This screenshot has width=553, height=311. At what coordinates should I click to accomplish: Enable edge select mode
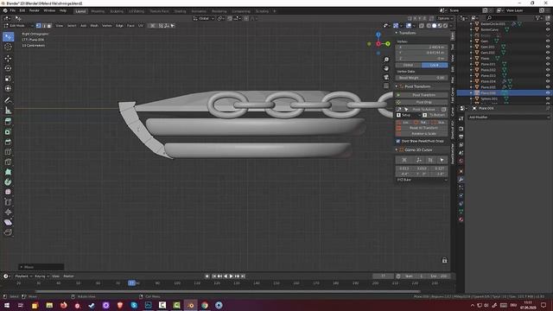tap(44, 25)
